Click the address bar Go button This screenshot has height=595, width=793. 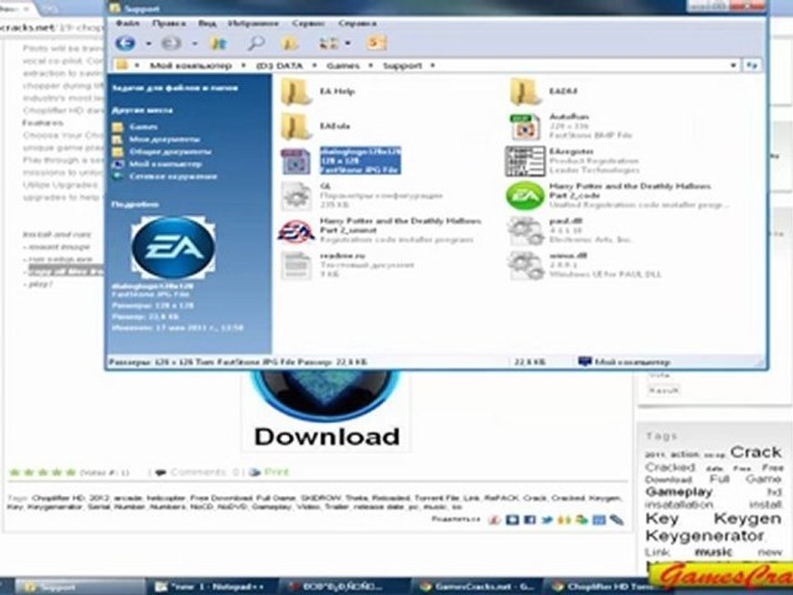(752, 66)
